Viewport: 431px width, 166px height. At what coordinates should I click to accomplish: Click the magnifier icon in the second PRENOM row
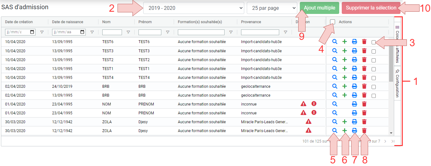[x=334, y=112]
